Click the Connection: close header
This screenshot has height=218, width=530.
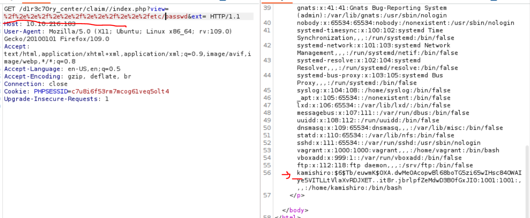pos(36,84)
